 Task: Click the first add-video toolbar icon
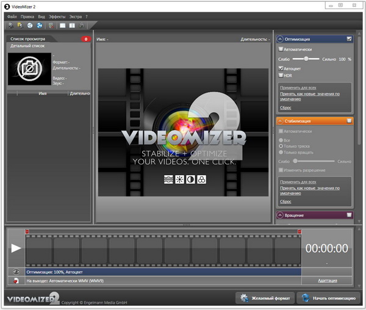coord(10,26)
